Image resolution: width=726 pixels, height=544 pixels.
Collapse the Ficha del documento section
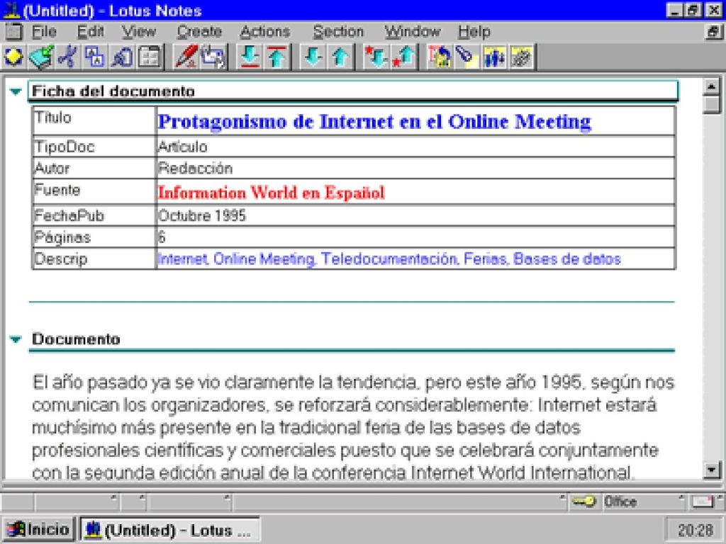click(14, 91)
